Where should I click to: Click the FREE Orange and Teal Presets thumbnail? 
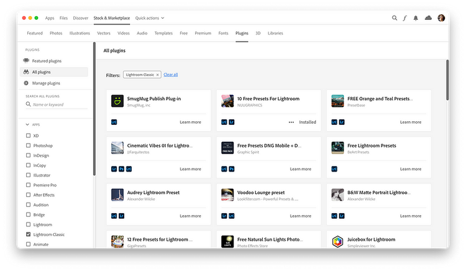(x=337, y=101)
